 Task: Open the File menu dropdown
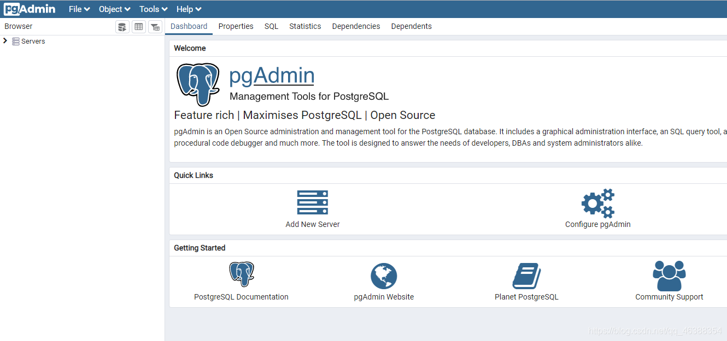[x=79, y=9]
